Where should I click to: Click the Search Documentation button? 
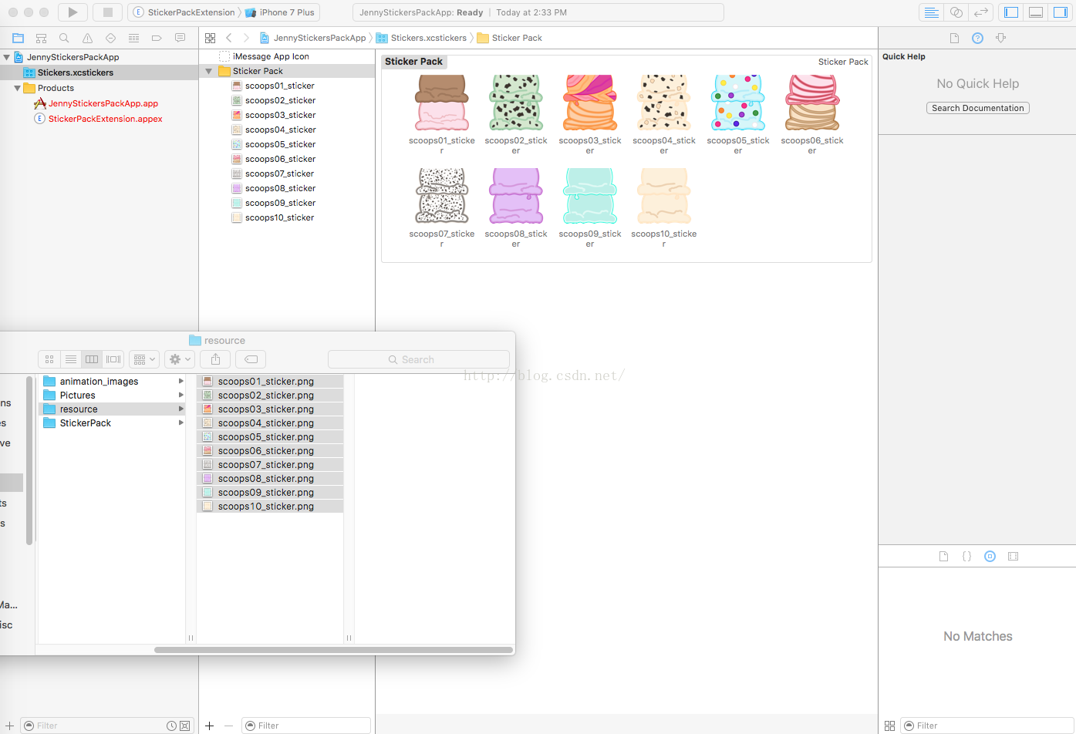click(977, 108)
